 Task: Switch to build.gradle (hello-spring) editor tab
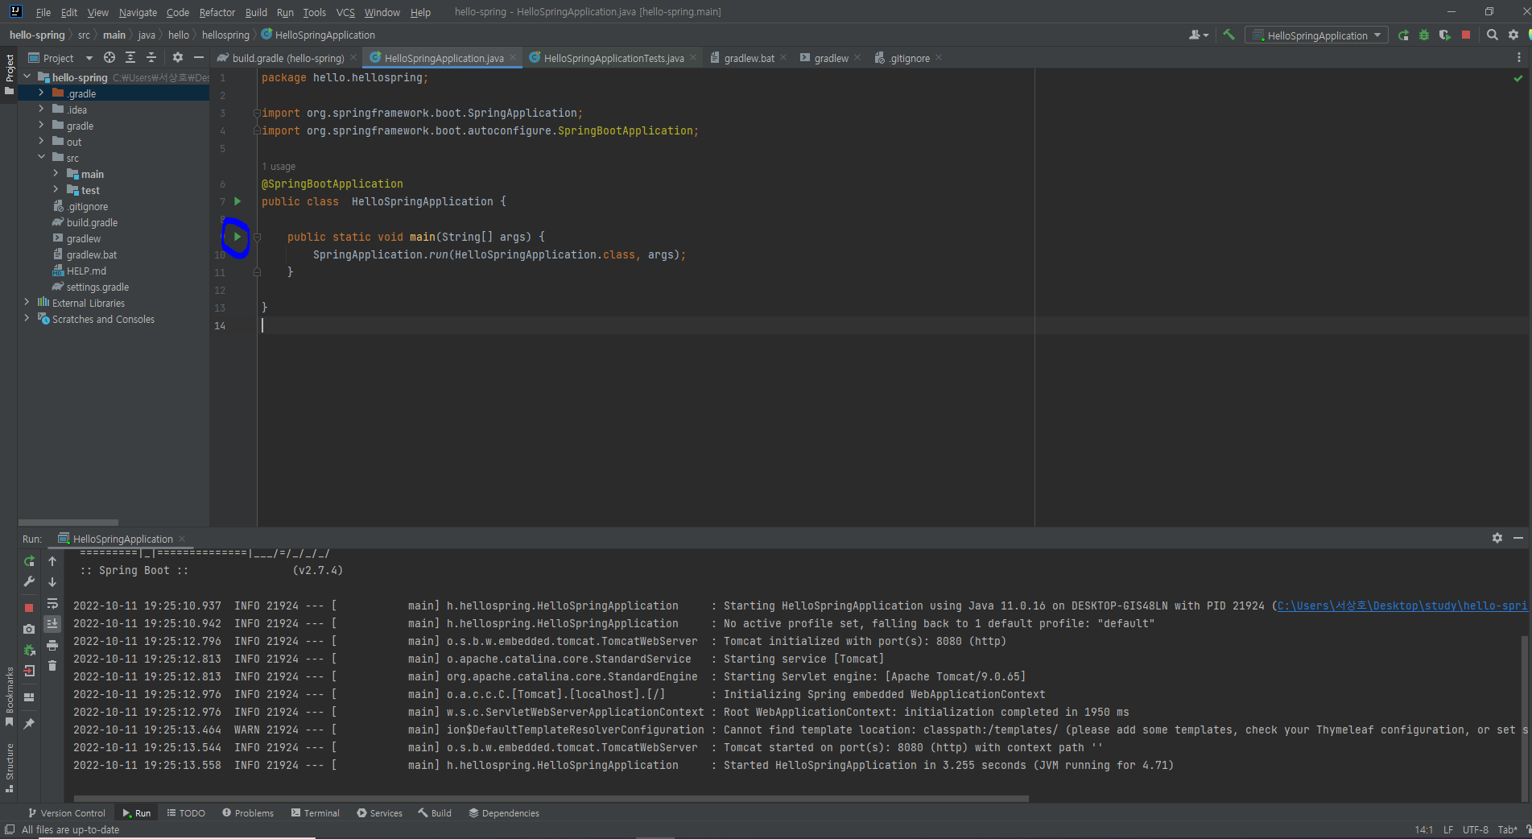pyautogui.click(x=287, y=58)
